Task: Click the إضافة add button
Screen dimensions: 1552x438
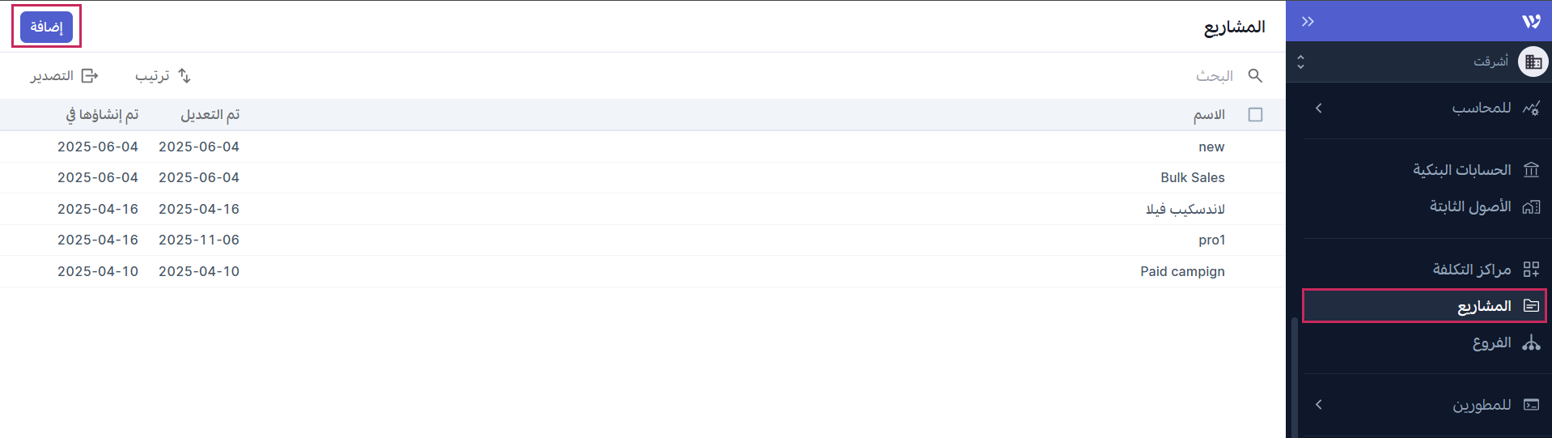Action: click(x=46, y=27)
